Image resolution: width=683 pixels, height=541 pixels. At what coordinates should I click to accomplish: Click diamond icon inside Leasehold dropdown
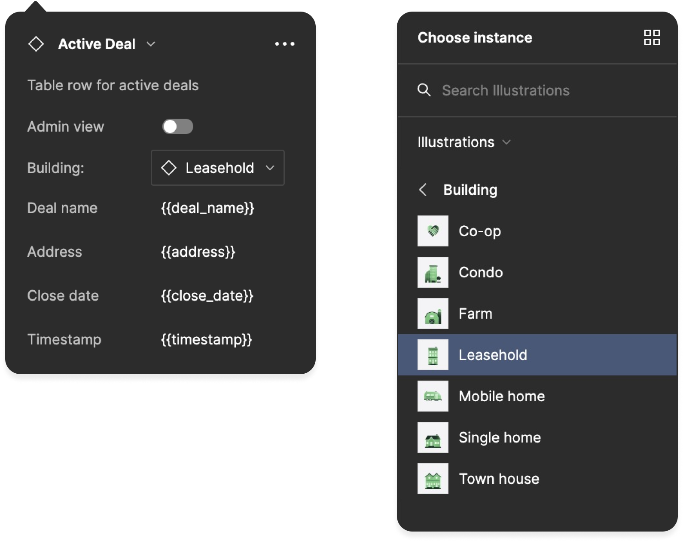pos(169,168)
